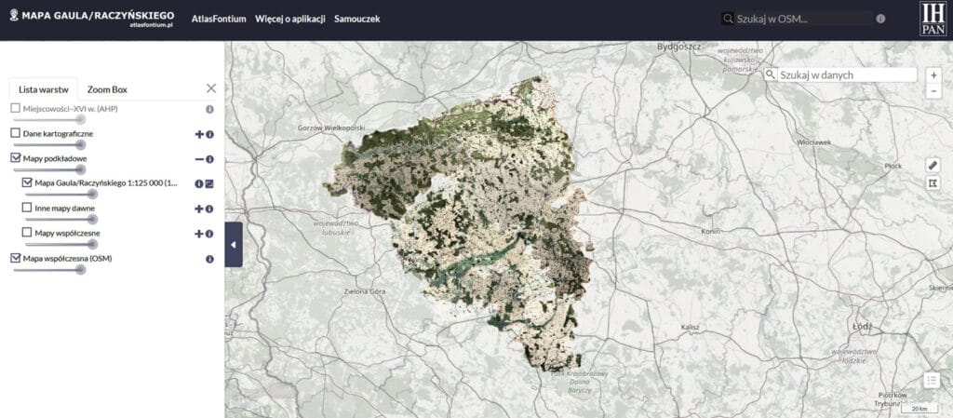The height and width of the screenshot is (418, 953).
Task: Enable the Dane kartograficzne layer checkbox
Action: point(15,134)
